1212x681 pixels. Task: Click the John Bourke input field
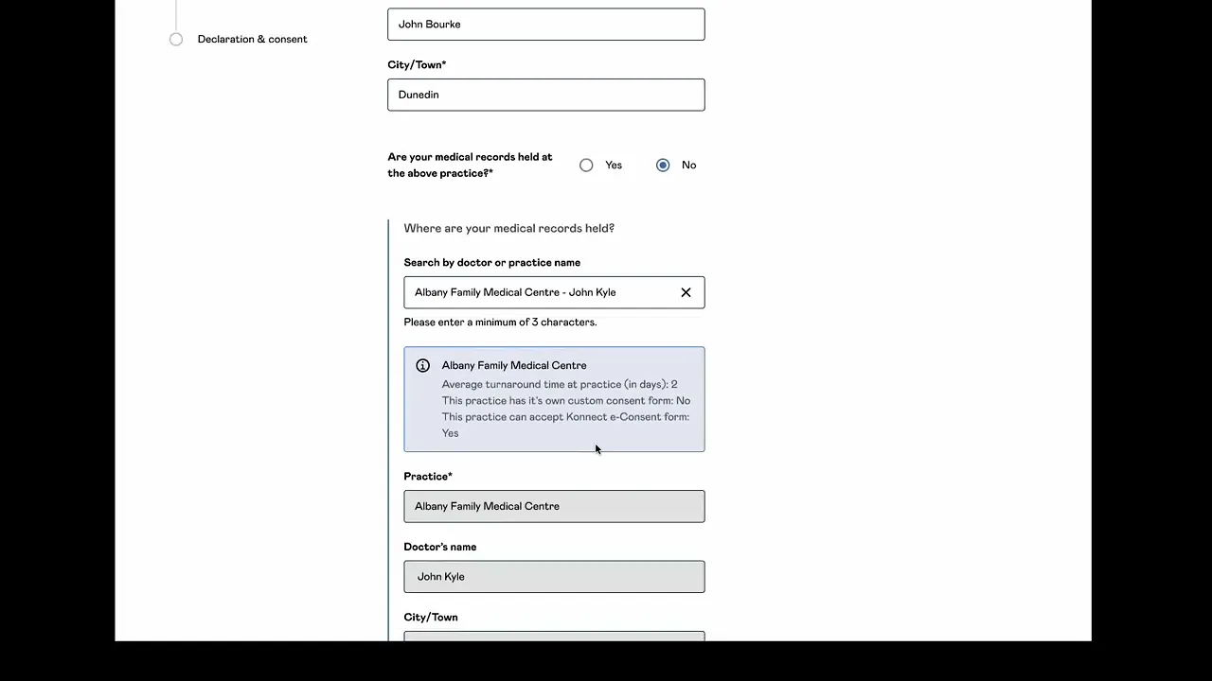coord(545,25)
